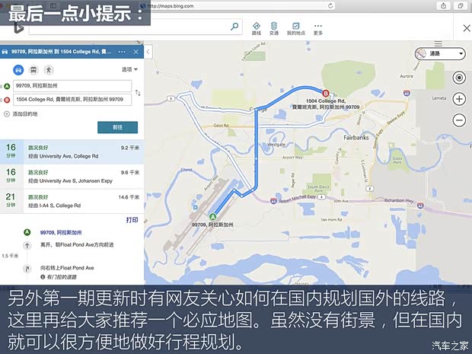Expand the Options (选项) dropdown
The height and width of the screenshot is (354, 472).
click(129, 69)
